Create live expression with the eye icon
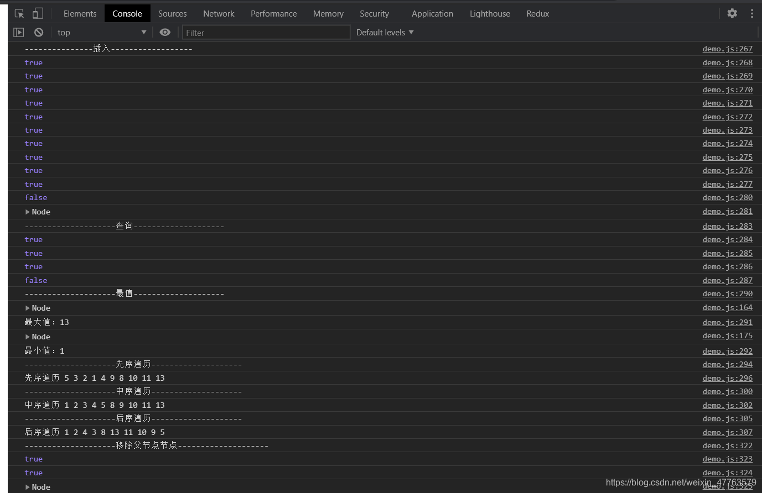762x493 pixels. (x=165, y=33)
